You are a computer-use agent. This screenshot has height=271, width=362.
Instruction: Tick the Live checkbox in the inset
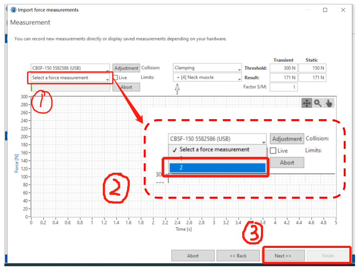pos(273,151)
